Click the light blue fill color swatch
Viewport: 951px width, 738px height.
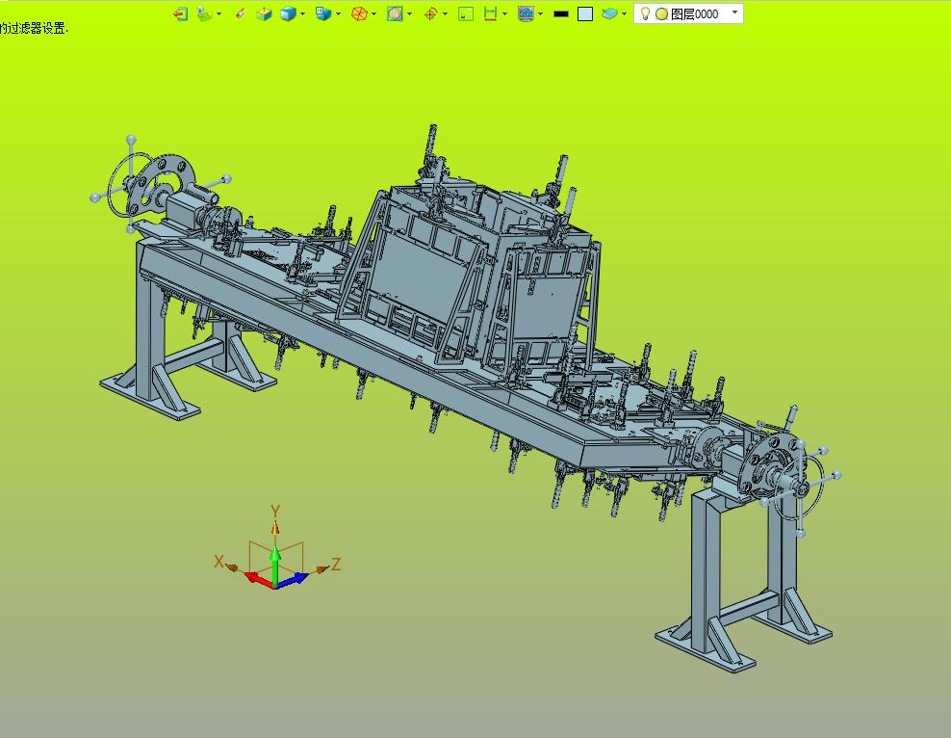click(585, 13)
